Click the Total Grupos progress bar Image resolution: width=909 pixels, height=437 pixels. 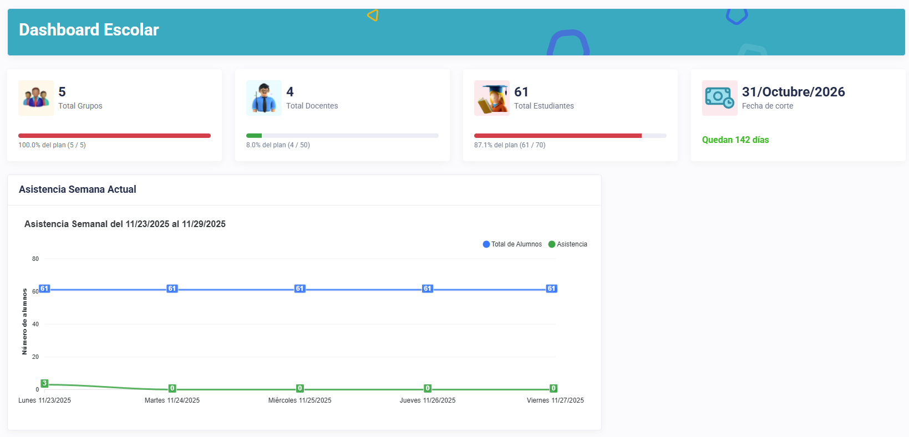tap(114, 136)
